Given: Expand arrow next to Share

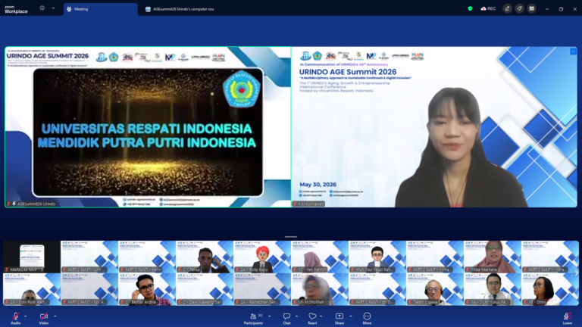Looking at the screenshot, I should (350, 316).
